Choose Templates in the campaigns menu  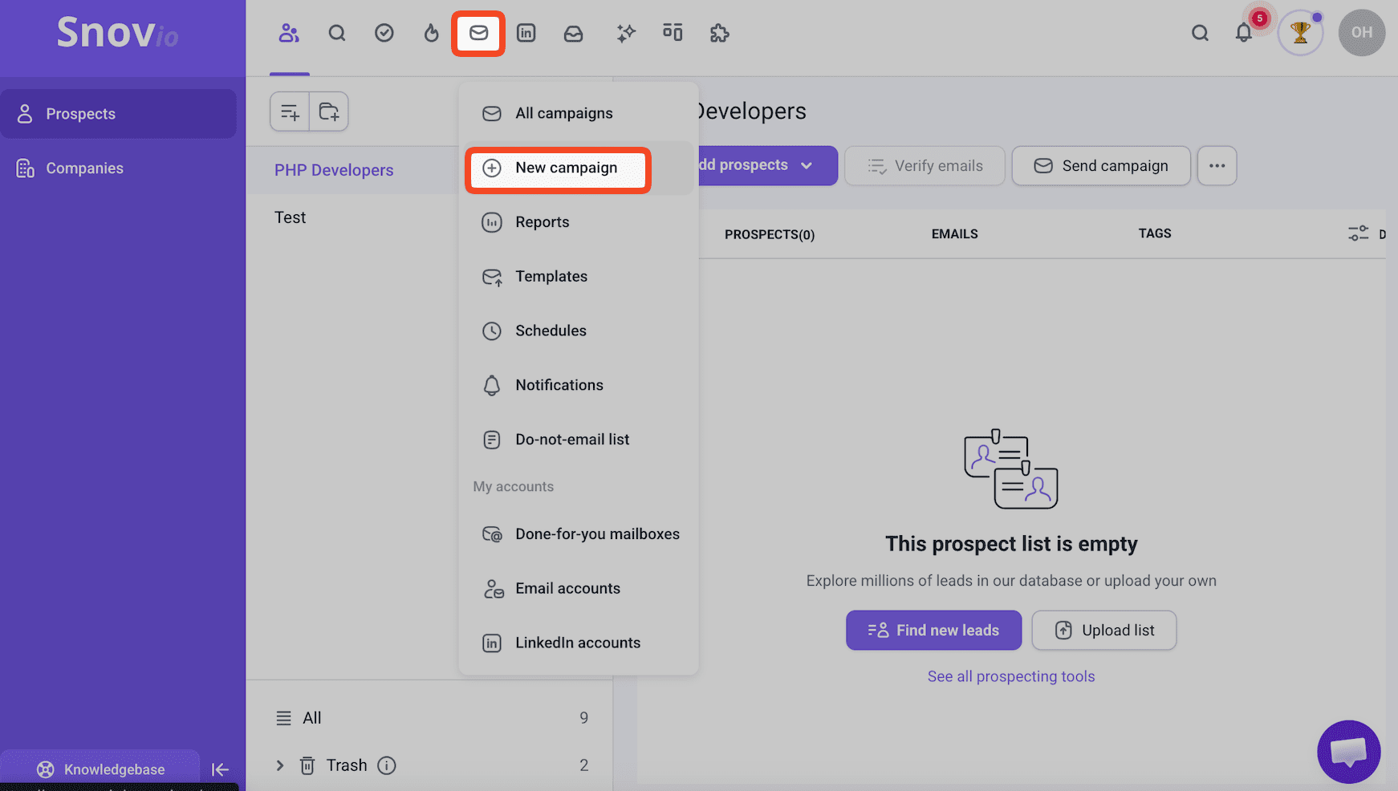551,277
